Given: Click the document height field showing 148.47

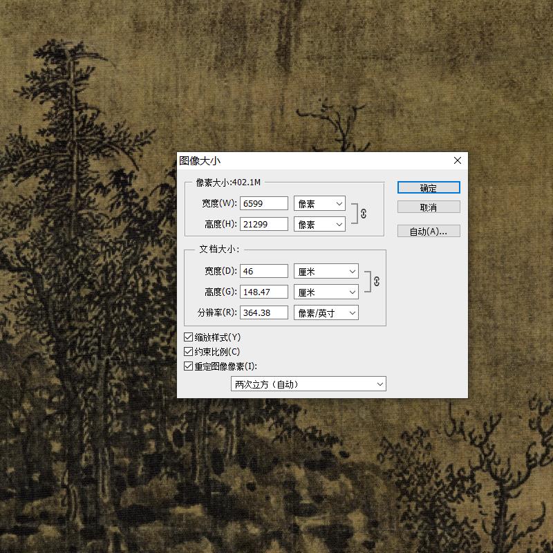Looking at the screenshot, I should [x=264, y=292].
